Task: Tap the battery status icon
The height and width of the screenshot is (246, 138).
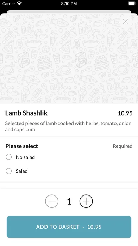Action: coord(132,4)
